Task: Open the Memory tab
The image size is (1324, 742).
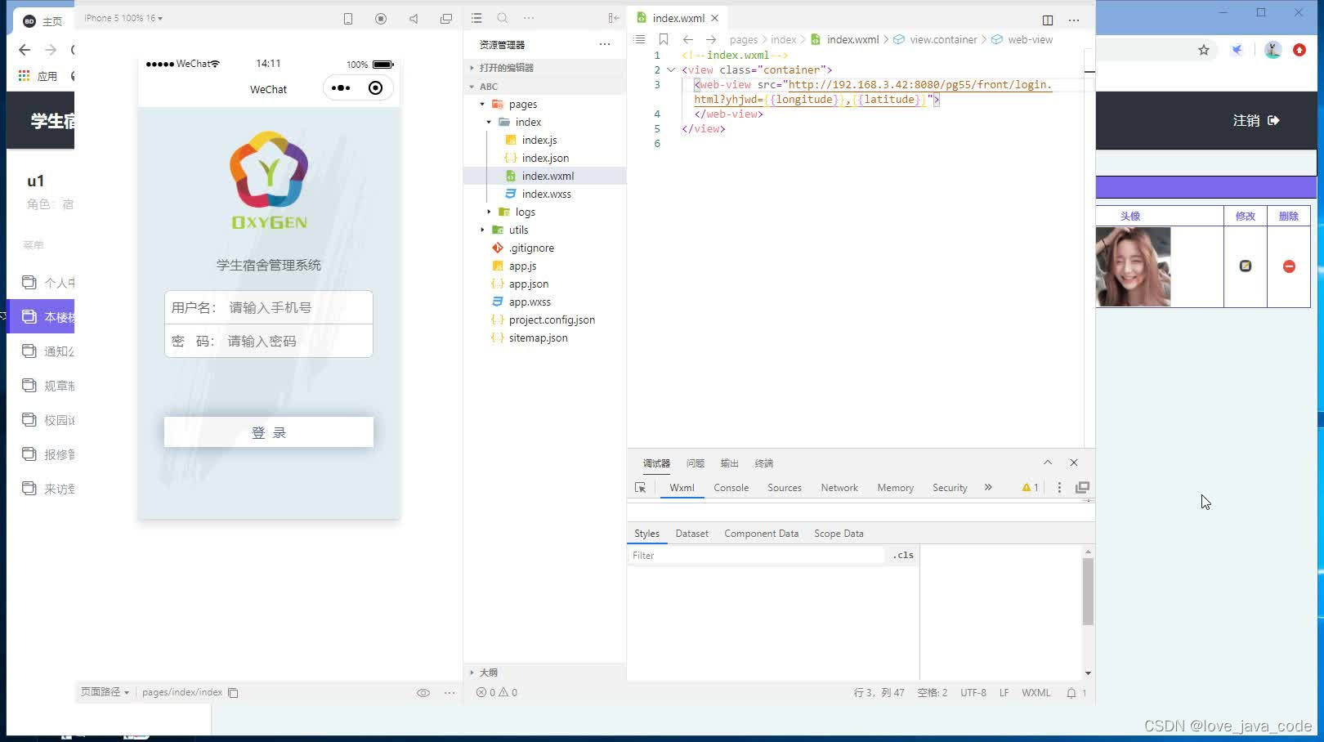Action: (x=896, y=488)
